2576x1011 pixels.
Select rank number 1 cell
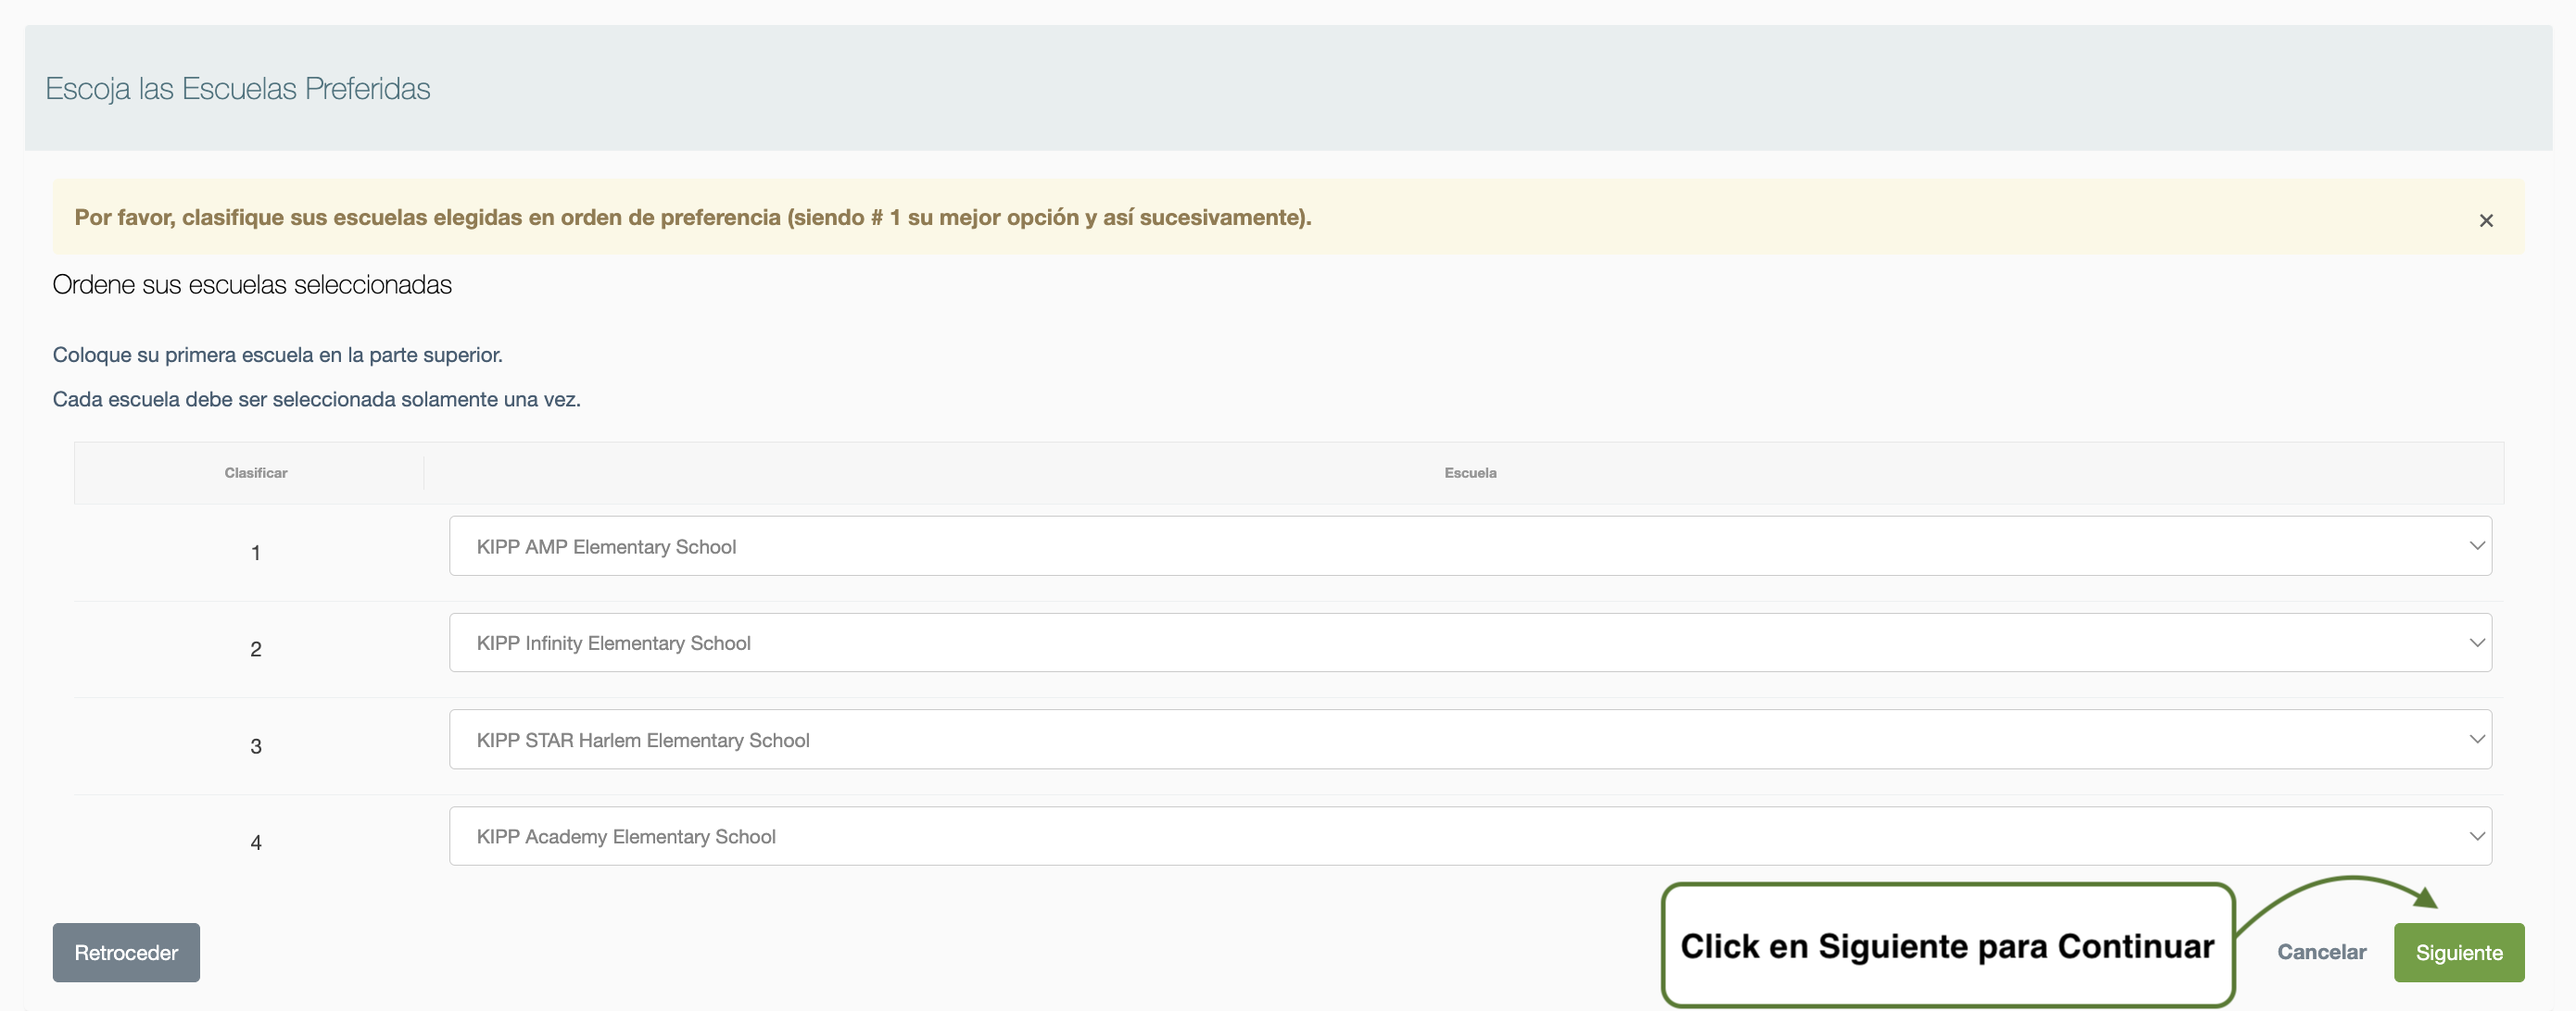tap(256, 553)
